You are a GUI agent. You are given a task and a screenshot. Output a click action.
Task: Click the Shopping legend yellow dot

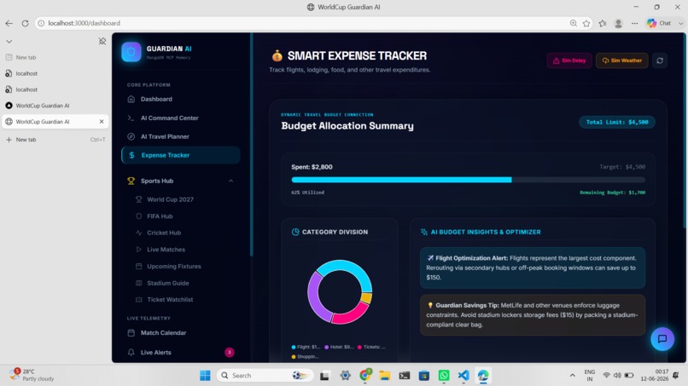[x=294, y=357]
